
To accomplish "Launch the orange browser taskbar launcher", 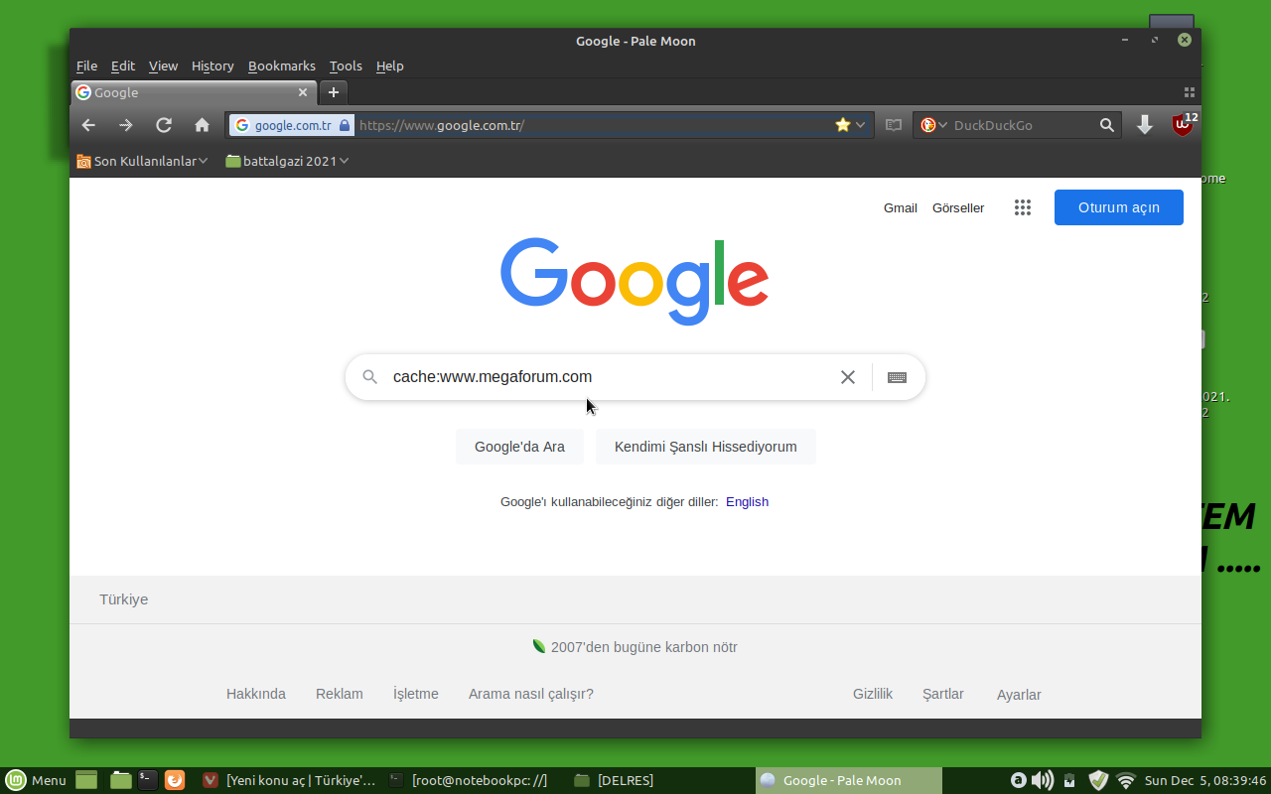I will (x=175, y=780).
